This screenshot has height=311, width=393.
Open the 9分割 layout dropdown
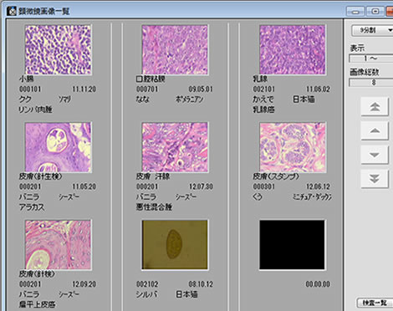372,30
